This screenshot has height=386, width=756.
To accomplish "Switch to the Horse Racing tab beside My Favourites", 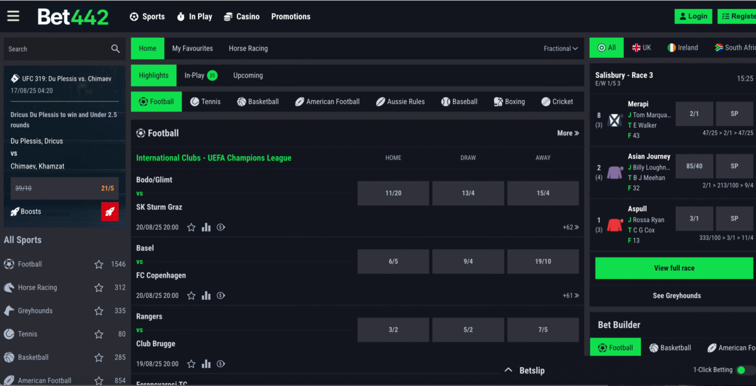I will (248, 48).
